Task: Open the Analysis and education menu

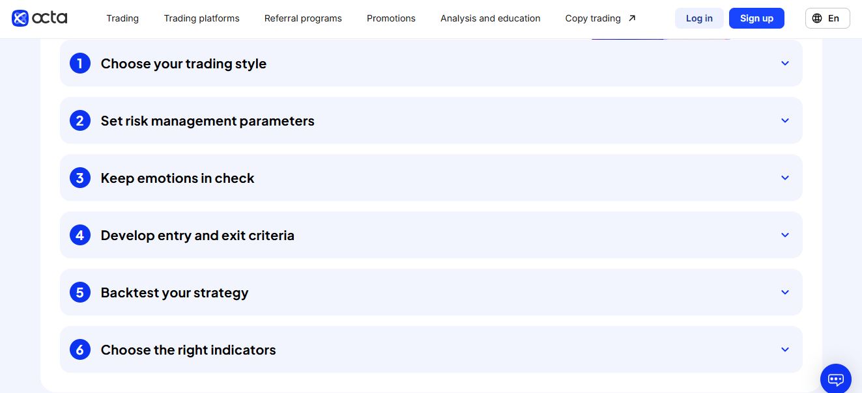Action: pos(490,18)
